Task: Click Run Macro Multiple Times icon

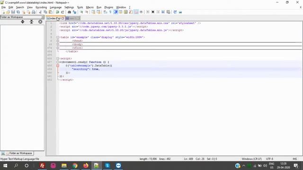Action: pos(163,12)
